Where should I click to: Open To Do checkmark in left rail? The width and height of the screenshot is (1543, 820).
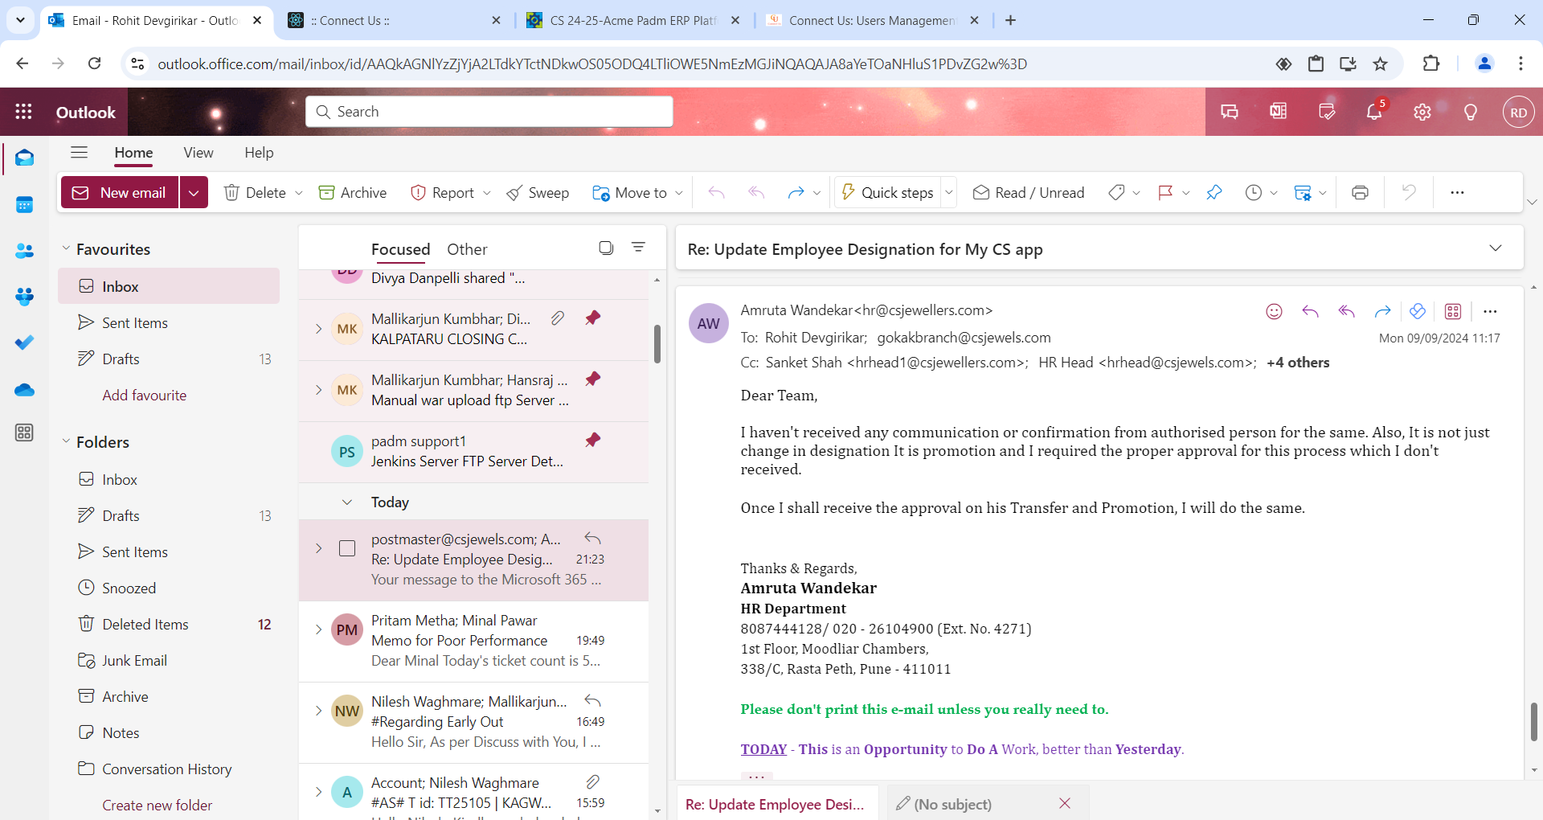pos(24,342)
